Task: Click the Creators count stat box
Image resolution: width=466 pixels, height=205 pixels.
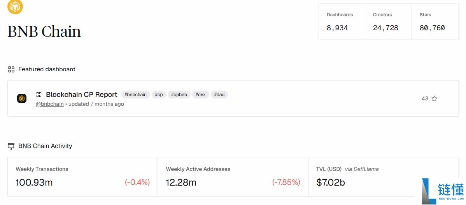Action: (x=388, y=22)
